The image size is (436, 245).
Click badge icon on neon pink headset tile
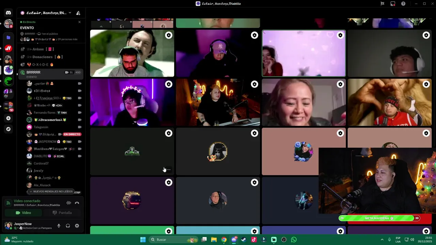[x=169, y=84]
